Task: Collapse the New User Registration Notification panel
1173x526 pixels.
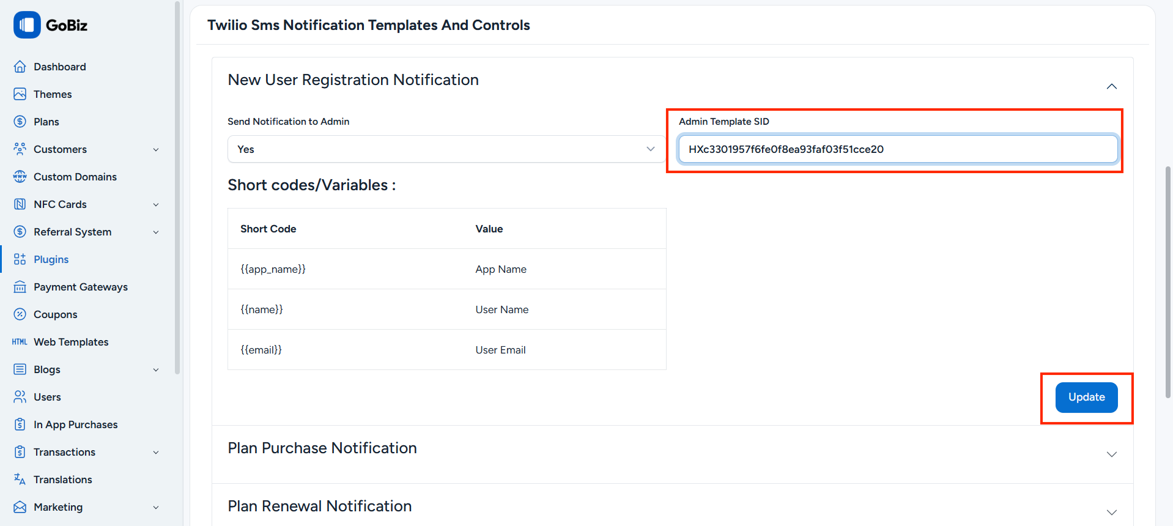Action: click(1111, 86)
